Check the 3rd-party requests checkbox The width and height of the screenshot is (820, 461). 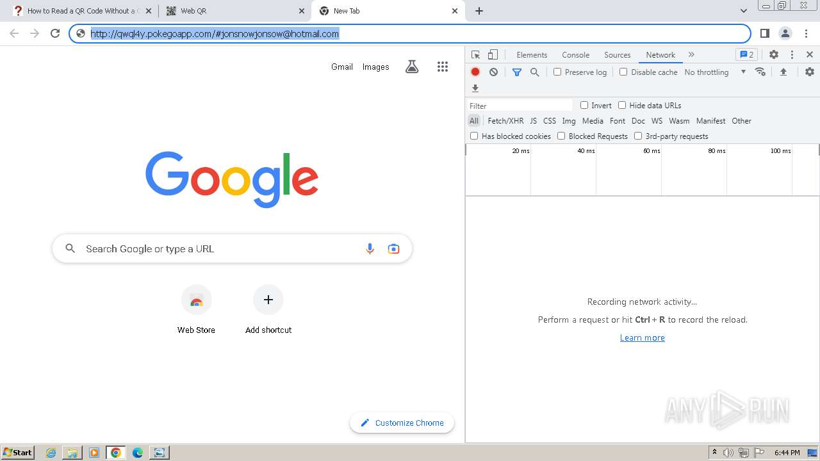click(x=638, y=136)
